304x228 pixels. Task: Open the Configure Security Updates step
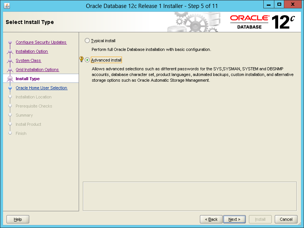click(x=41, y=42)
